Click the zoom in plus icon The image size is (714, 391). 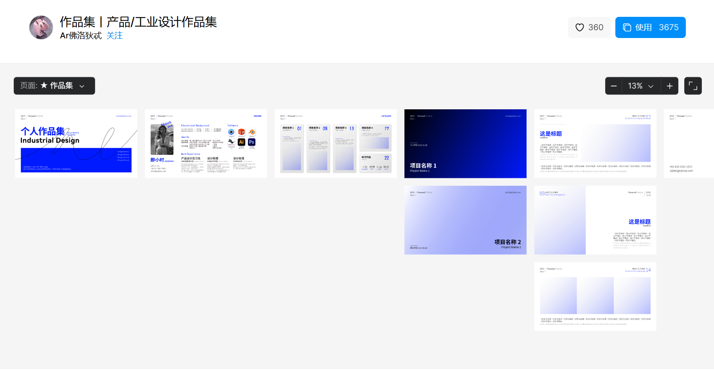[x=670, y=86]
